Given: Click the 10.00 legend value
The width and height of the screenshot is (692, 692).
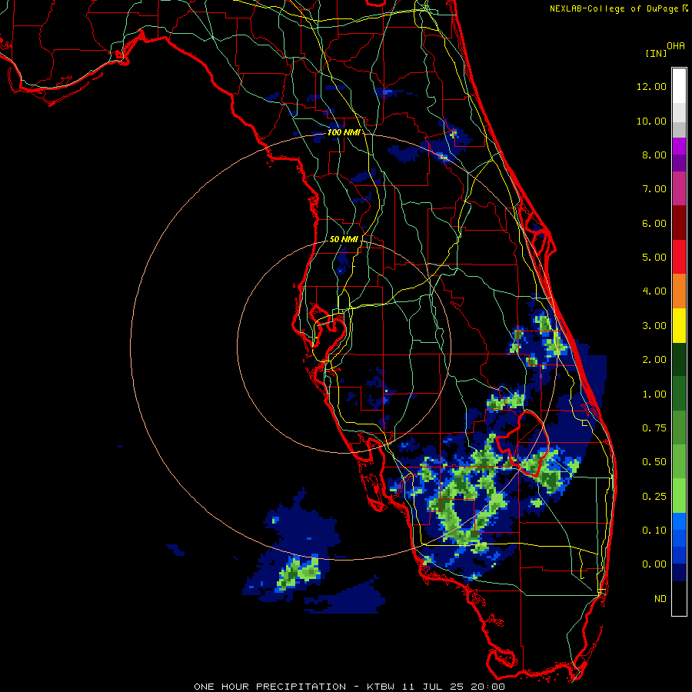Looking at the screenshot, I should click(651, 121).
